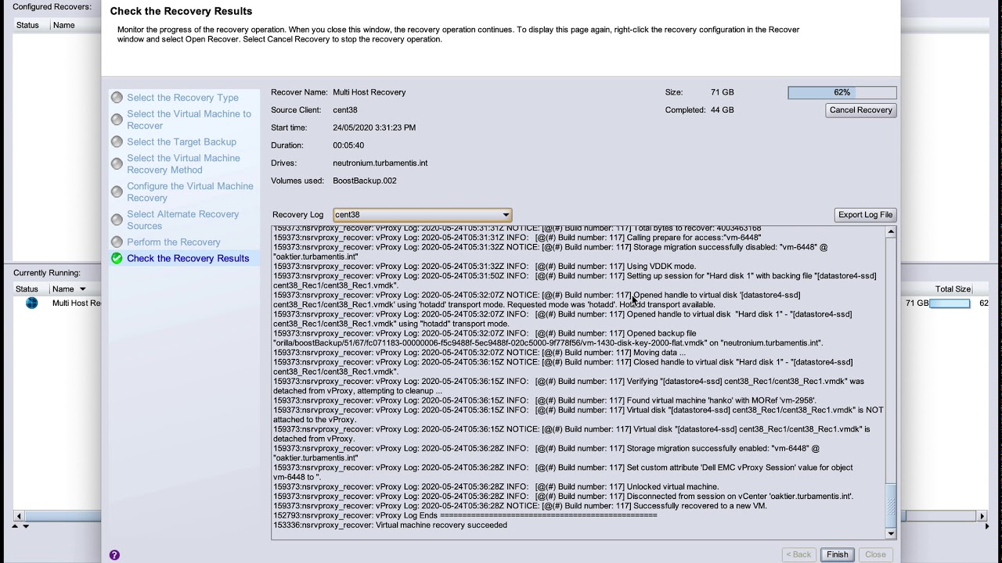Click the Check the Recovery Results heading
Screen dimensions: 1002x563
click(x=181, y=11)
